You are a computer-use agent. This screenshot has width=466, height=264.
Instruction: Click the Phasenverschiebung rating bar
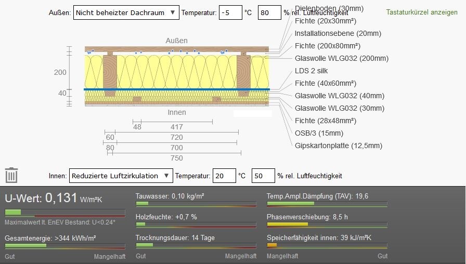click(327, 225)
